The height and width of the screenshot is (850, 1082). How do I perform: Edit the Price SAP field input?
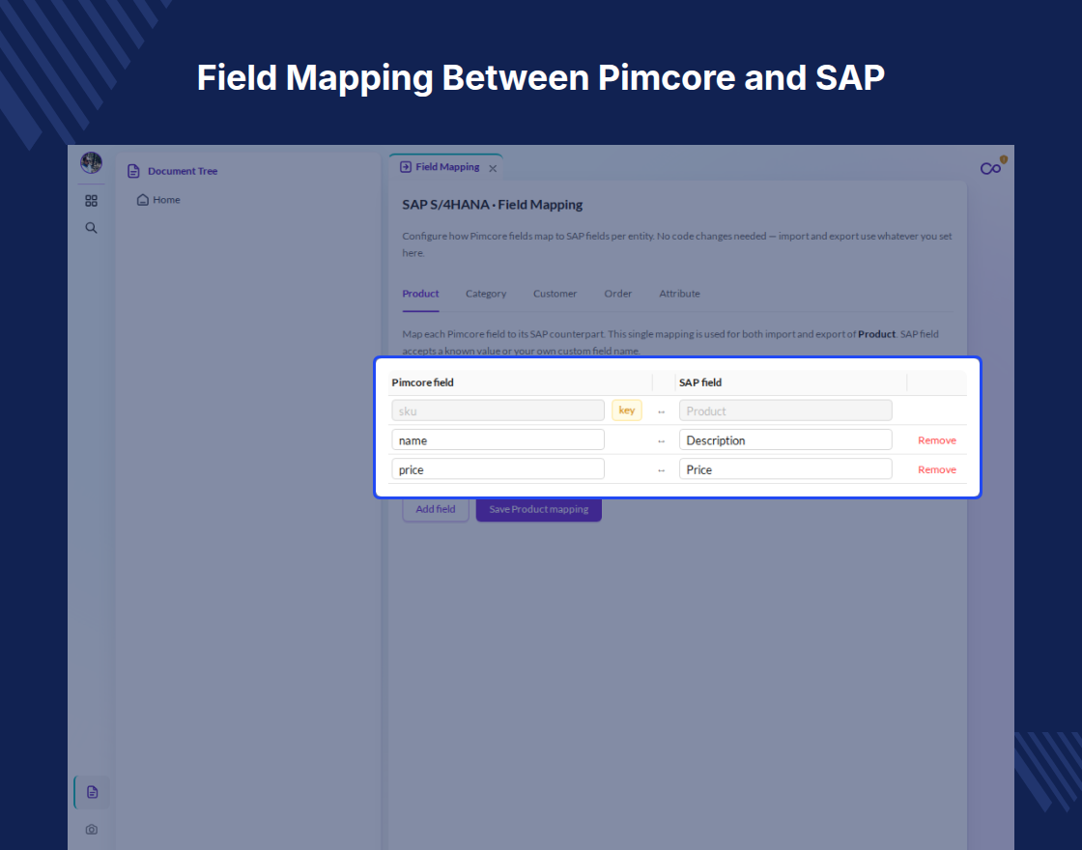coord(785,469)
